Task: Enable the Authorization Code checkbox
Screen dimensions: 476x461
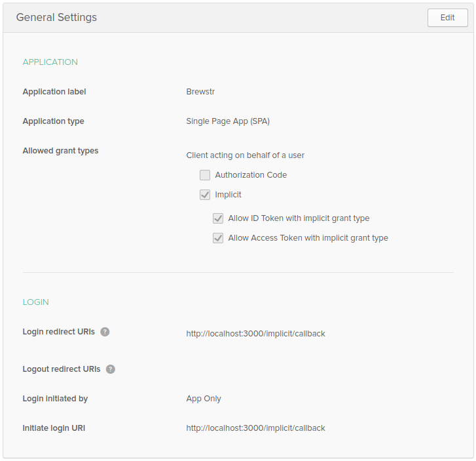Action: (205, 175)
